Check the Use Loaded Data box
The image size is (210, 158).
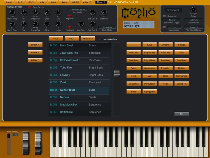point(100,39)
